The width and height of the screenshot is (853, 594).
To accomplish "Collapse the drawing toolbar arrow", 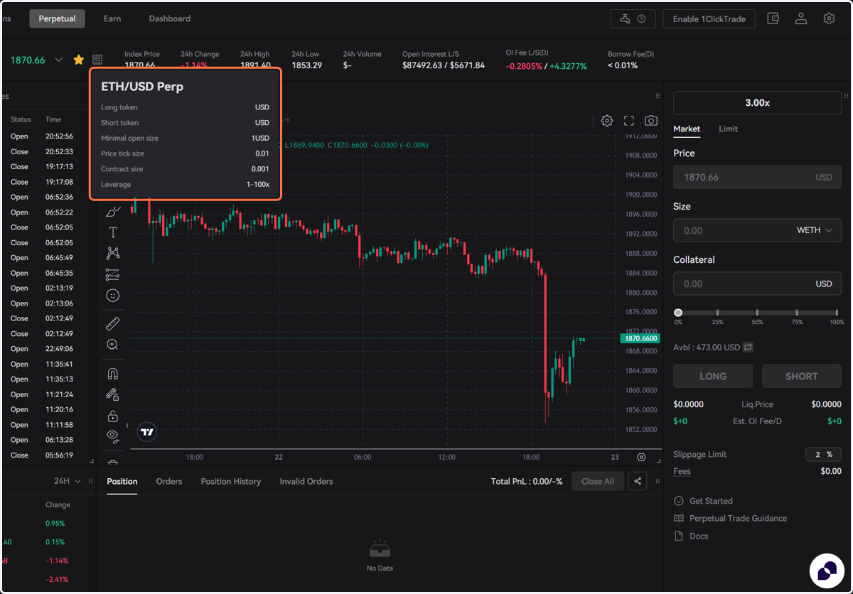I will point(127,426).
